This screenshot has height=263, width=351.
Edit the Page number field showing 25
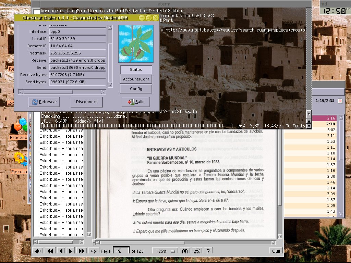tap(121, 251)
